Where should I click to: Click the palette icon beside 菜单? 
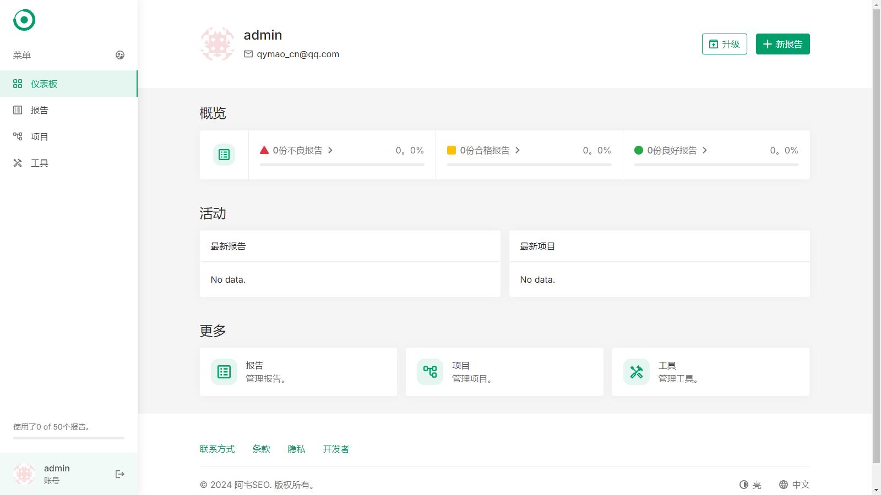120,55
